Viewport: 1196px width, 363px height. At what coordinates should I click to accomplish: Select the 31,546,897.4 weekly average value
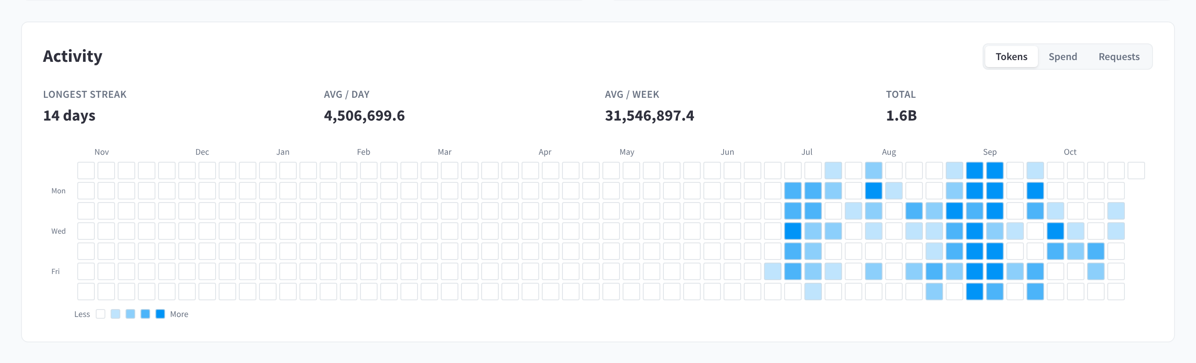pyautogui.click(x=649, y=115)
